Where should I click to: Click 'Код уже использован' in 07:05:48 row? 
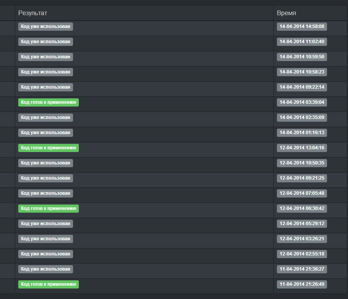pyautogui.click(x=45, y=193)
